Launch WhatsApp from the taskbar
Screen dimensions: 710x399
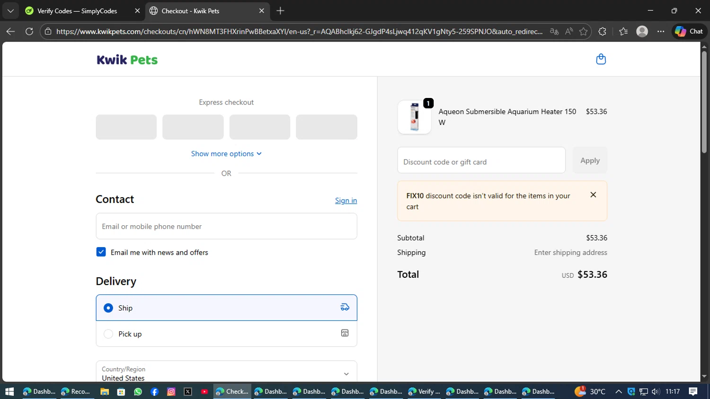138,391
